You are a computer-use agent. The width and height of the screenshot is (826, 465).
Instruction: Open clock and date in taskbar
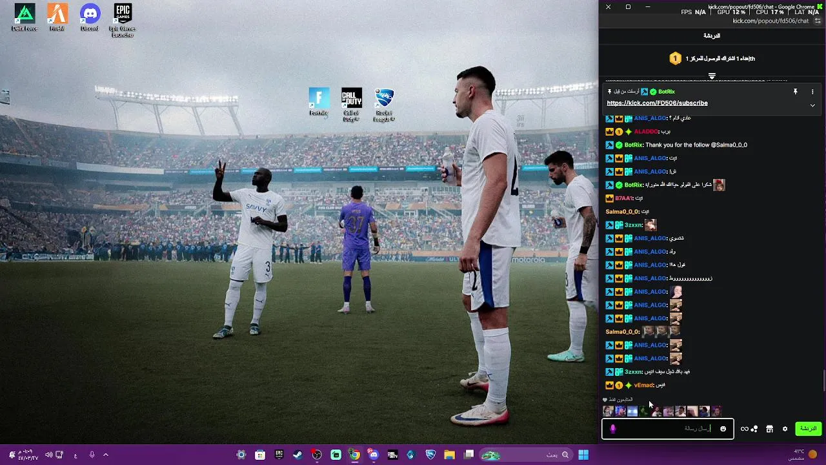click(28, 455)
